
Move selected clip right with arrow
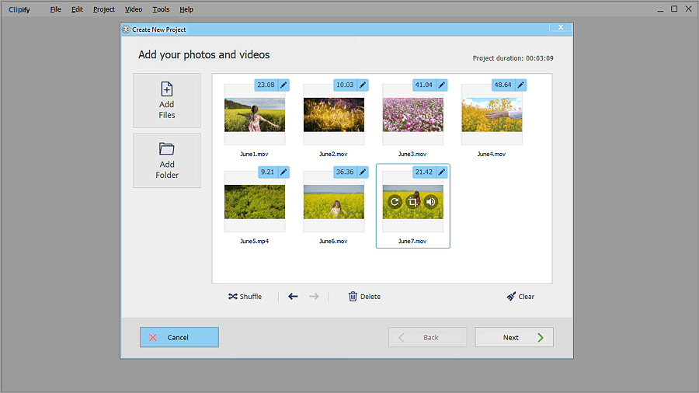pyautogui.click(x=314, y=297)
